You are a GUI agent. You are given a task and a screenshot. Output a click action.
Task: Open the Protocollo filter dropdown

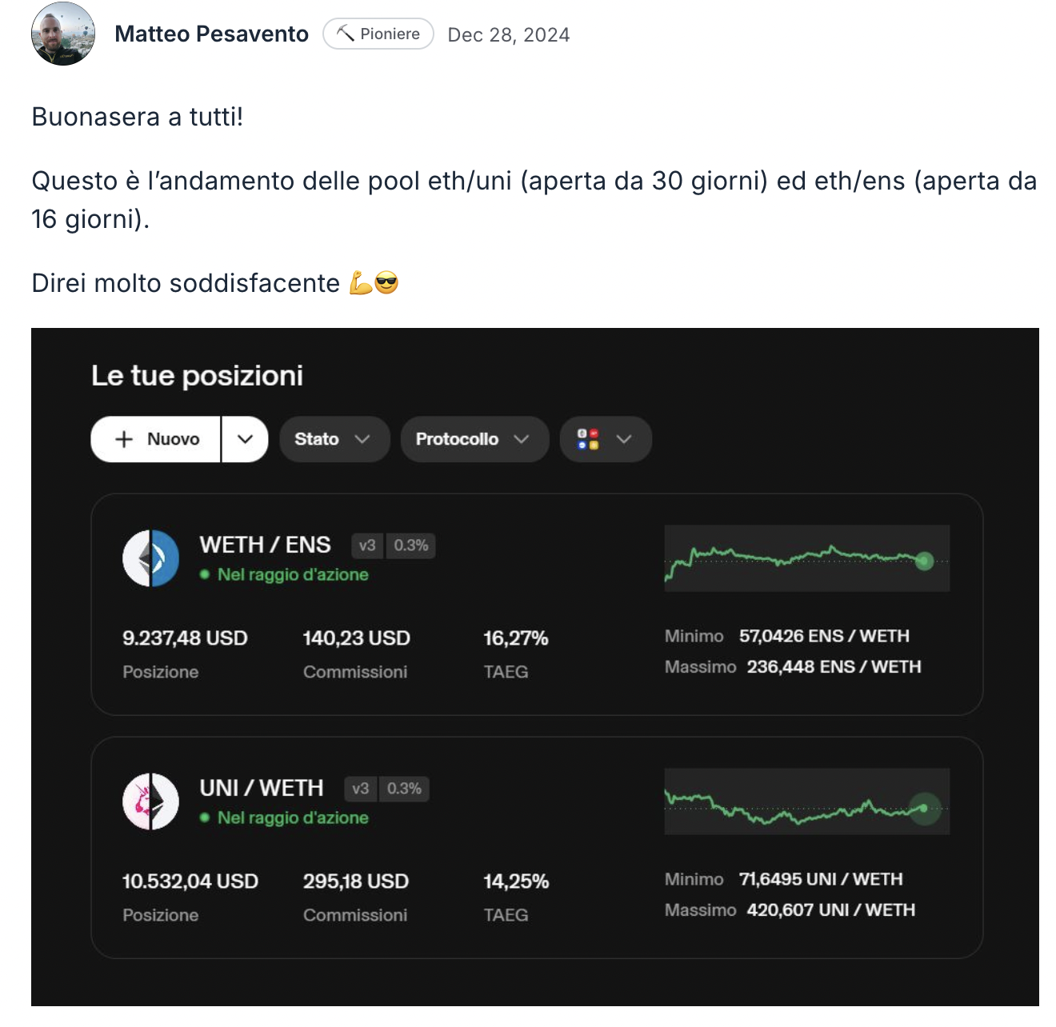pyautogui.click(x=474, y=439)
